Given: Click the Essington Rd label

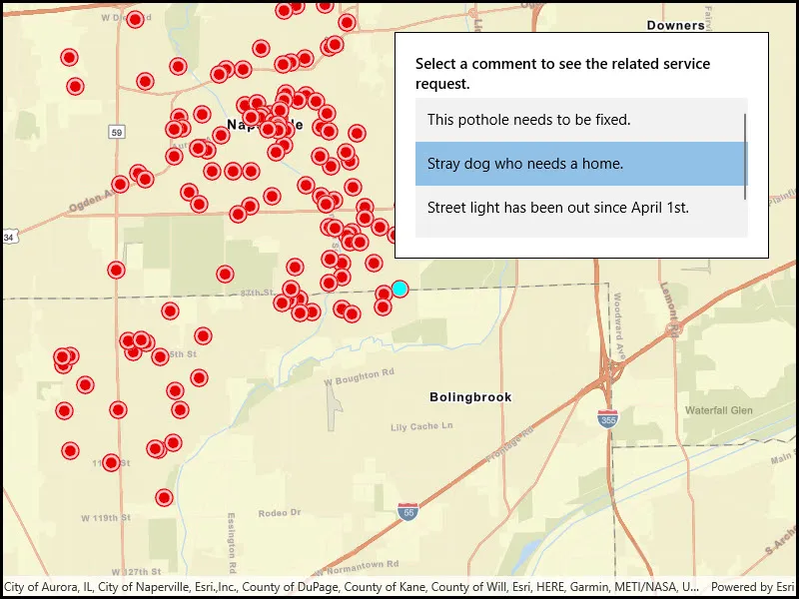Looking at the screenshot, I should point(232,542).
